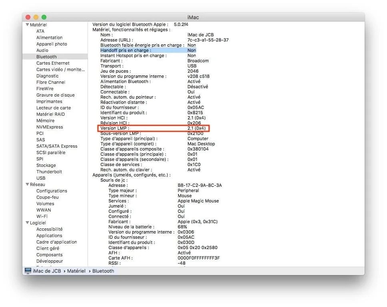Click the 'Révision HCI' value 0x206

(x=194, y=123)
